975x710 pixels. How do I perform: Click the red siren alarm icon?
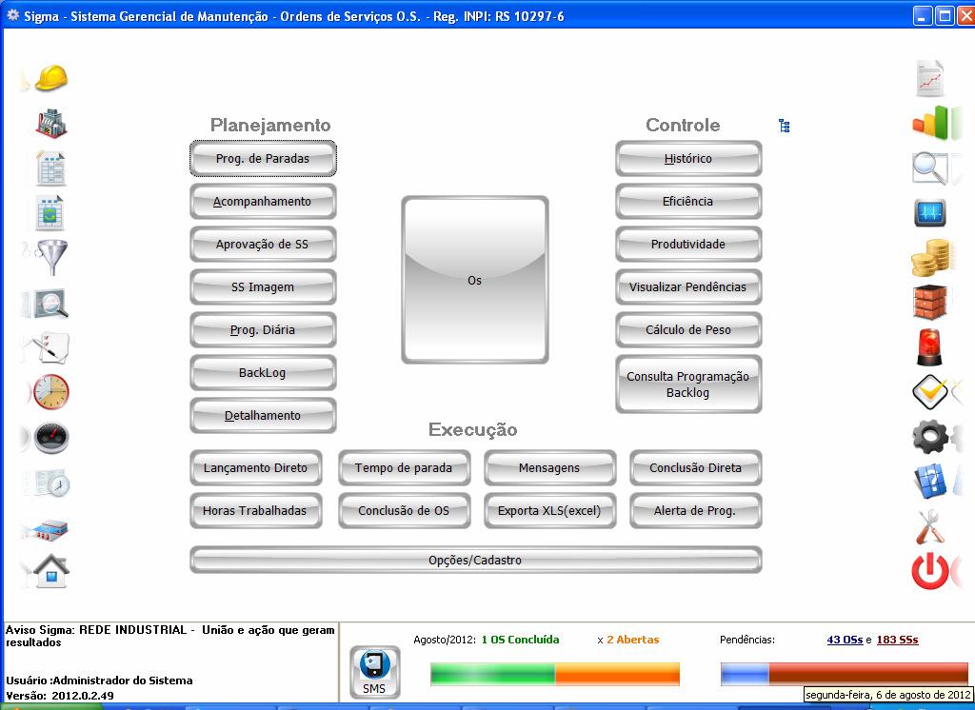930,347
